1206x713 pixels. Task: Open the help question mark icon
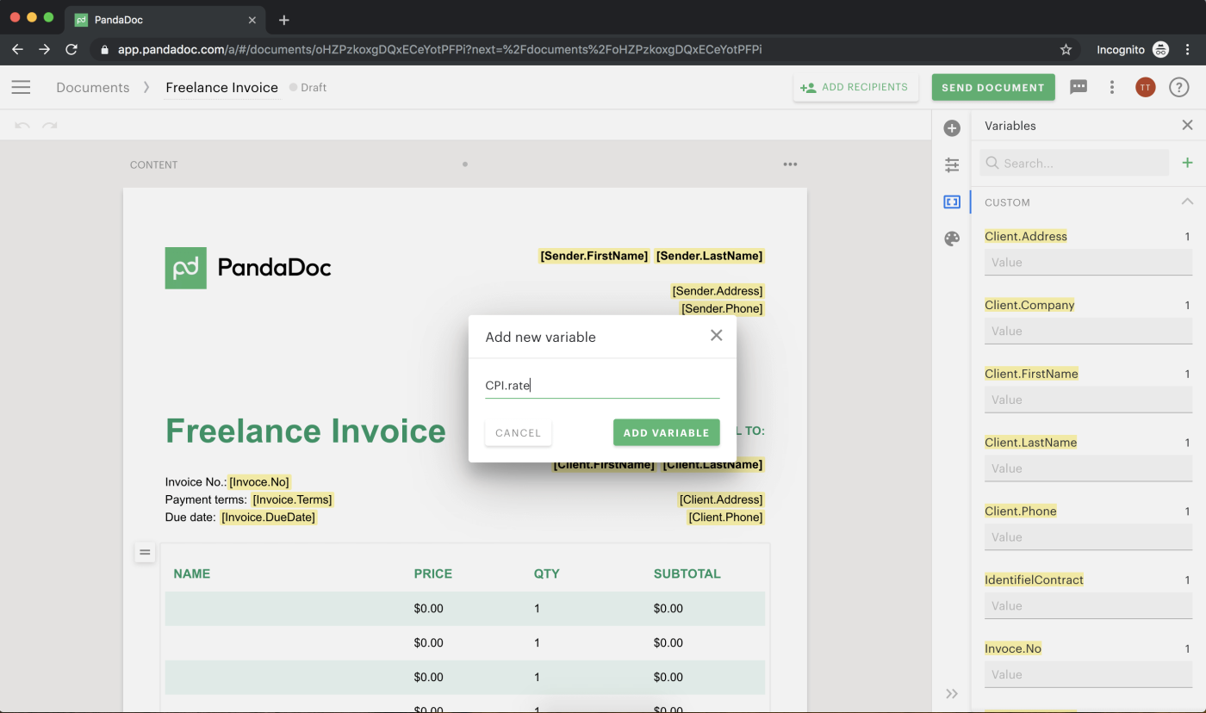point(1178,87)
